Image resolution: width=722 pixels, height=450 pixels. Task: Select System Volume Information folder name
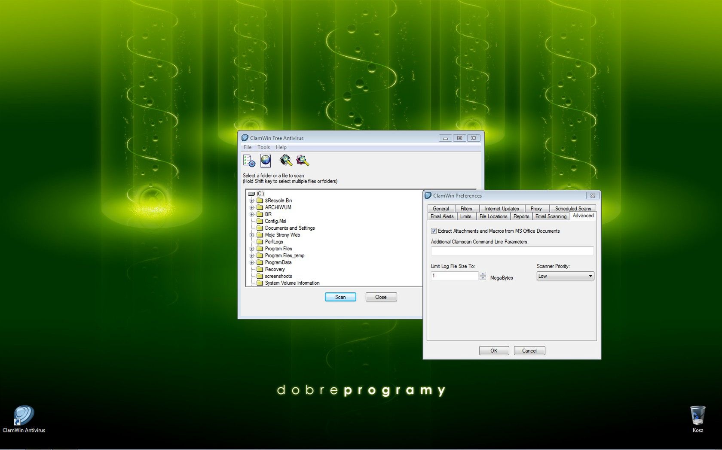[292, 283]
